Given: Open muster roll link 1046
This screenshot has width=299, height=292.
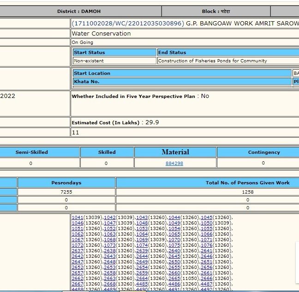Looking at the screenshot, I should [x=78, y=223].
